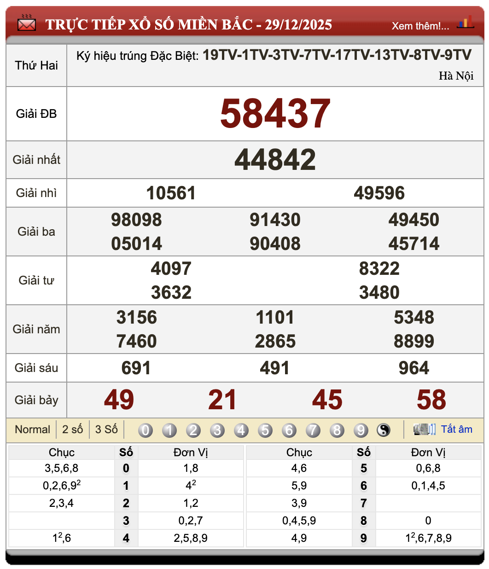Switch to 2 số display mode
The image size is (489, 569).
click(x=73, y=430)
